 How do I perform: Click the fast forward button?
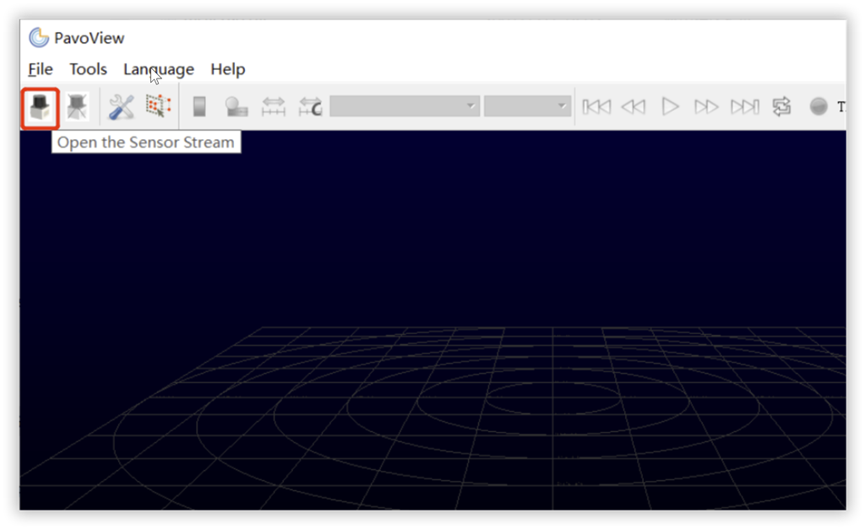706,106
